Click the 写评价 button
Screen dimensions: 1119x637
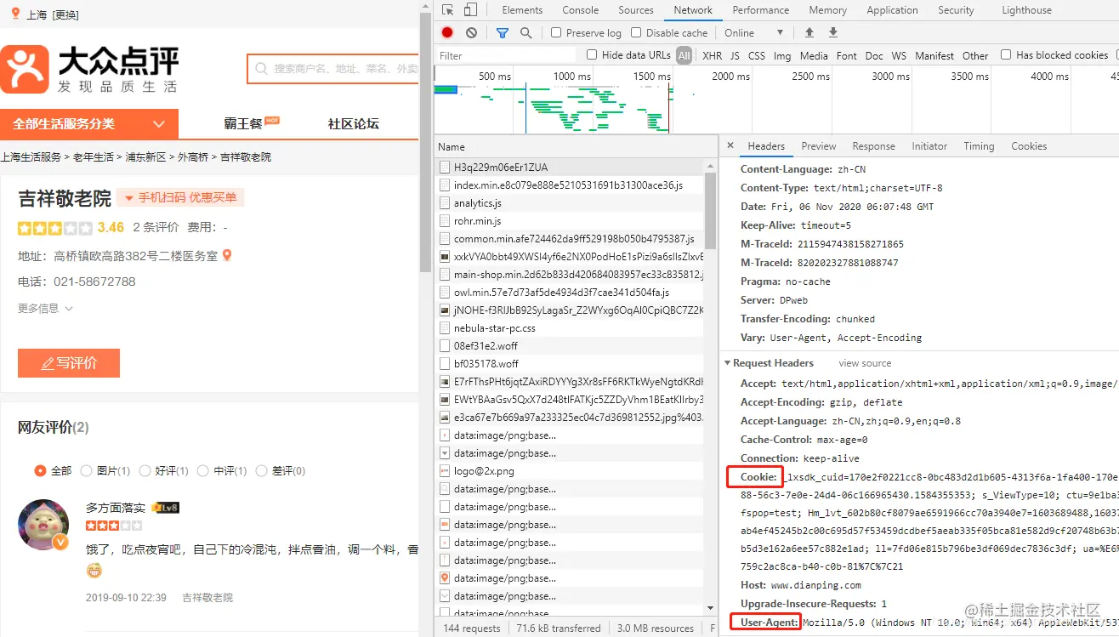[69, 363]
